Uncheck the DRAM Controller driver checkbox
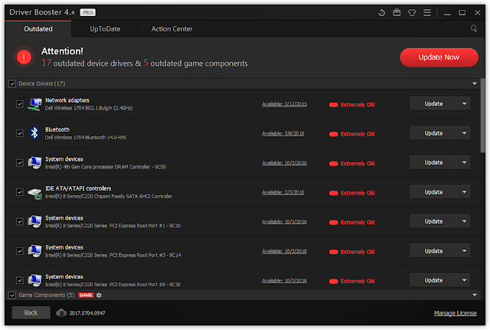The image size is (490, 330). [20, 163]
